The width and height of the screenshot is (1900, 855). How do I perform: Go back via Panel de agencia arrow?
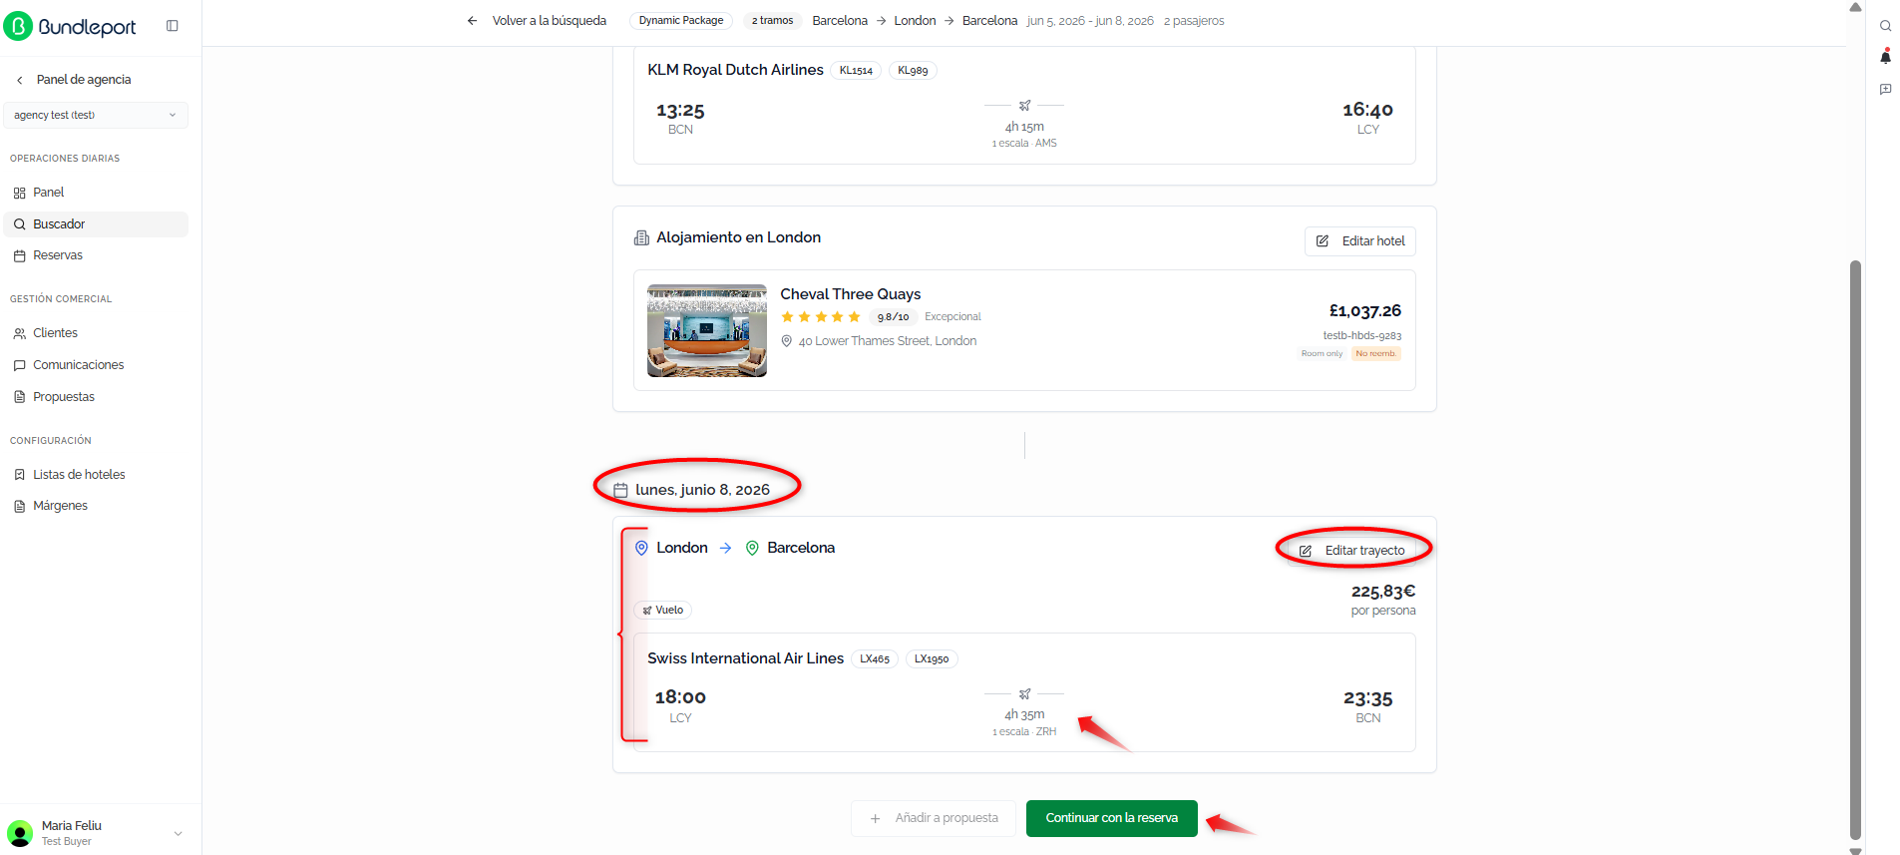(19, 80)
